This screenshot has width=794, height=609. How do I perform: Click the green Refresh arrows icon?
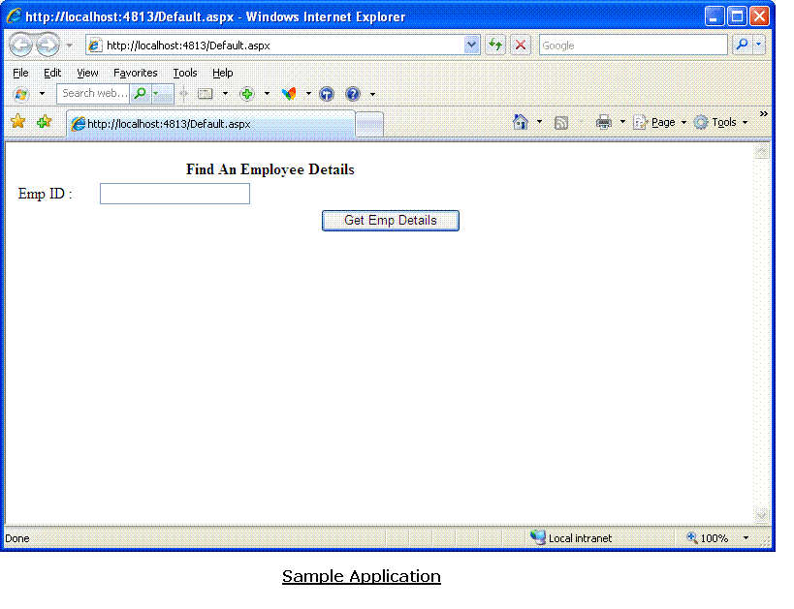pos(495,45)
